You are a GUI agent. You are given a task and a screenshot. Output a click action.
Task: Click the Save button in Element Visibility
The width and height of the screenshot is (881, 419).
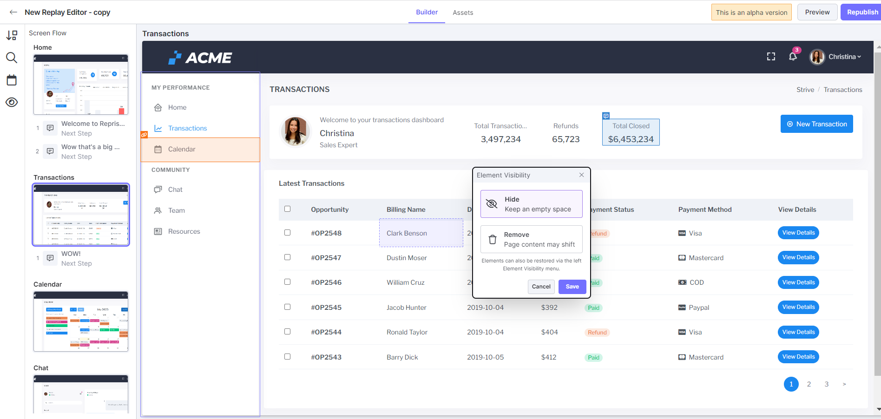tap(572, 287)
